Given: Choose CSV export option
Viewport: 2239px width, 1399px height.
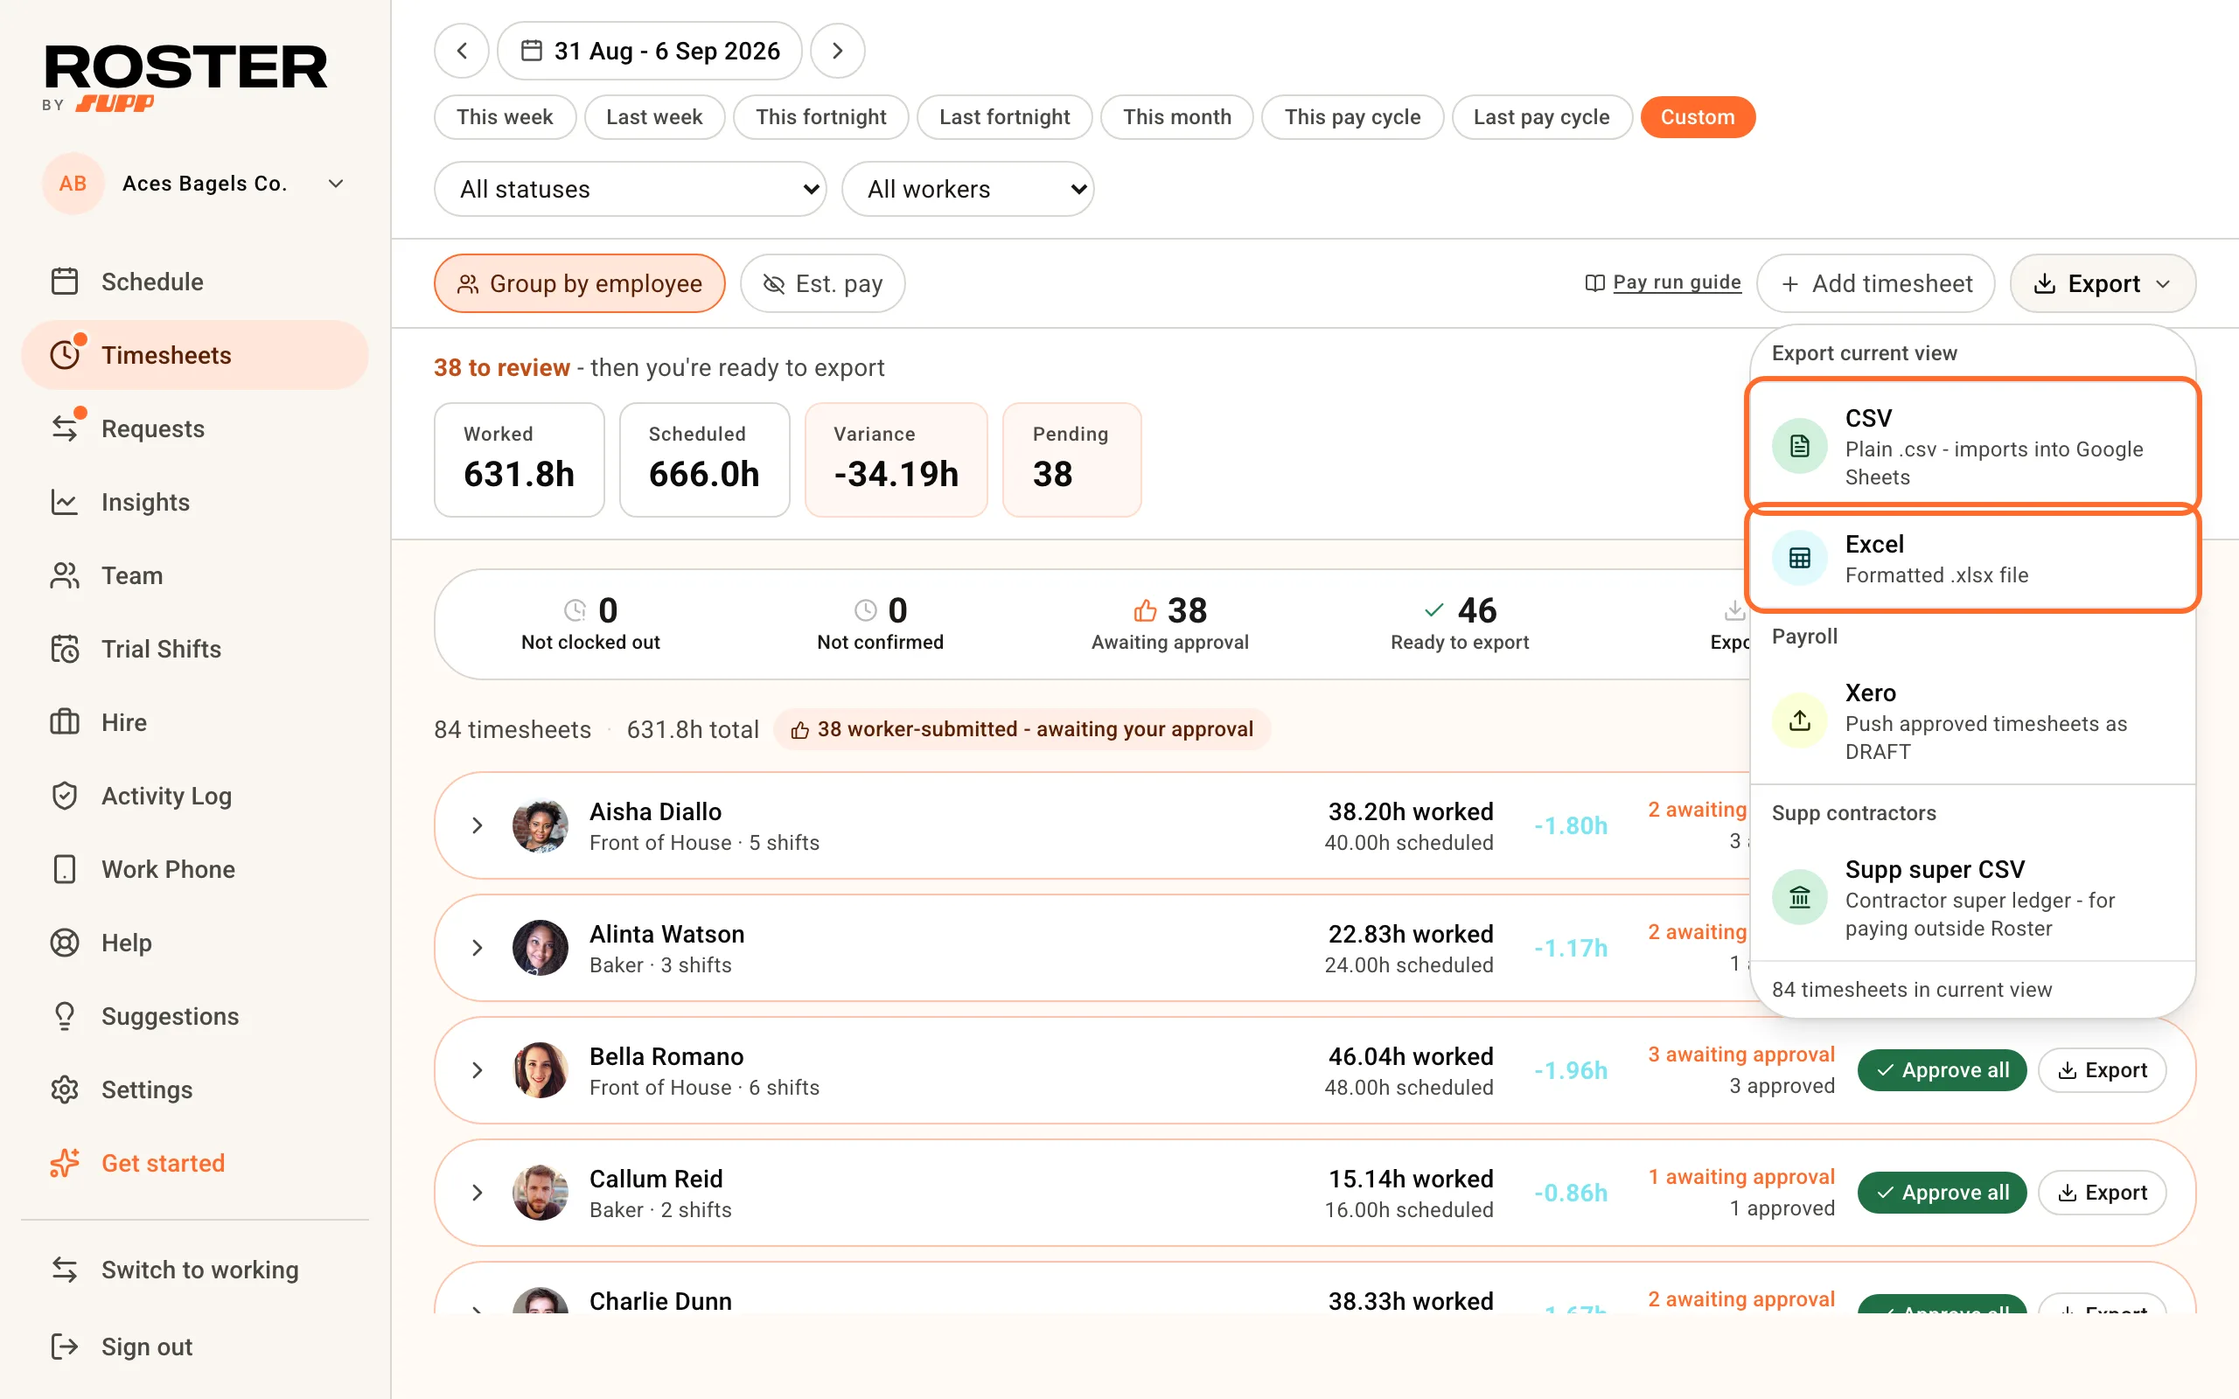Looking at the screenshot, I should [x=1972, y=445].
